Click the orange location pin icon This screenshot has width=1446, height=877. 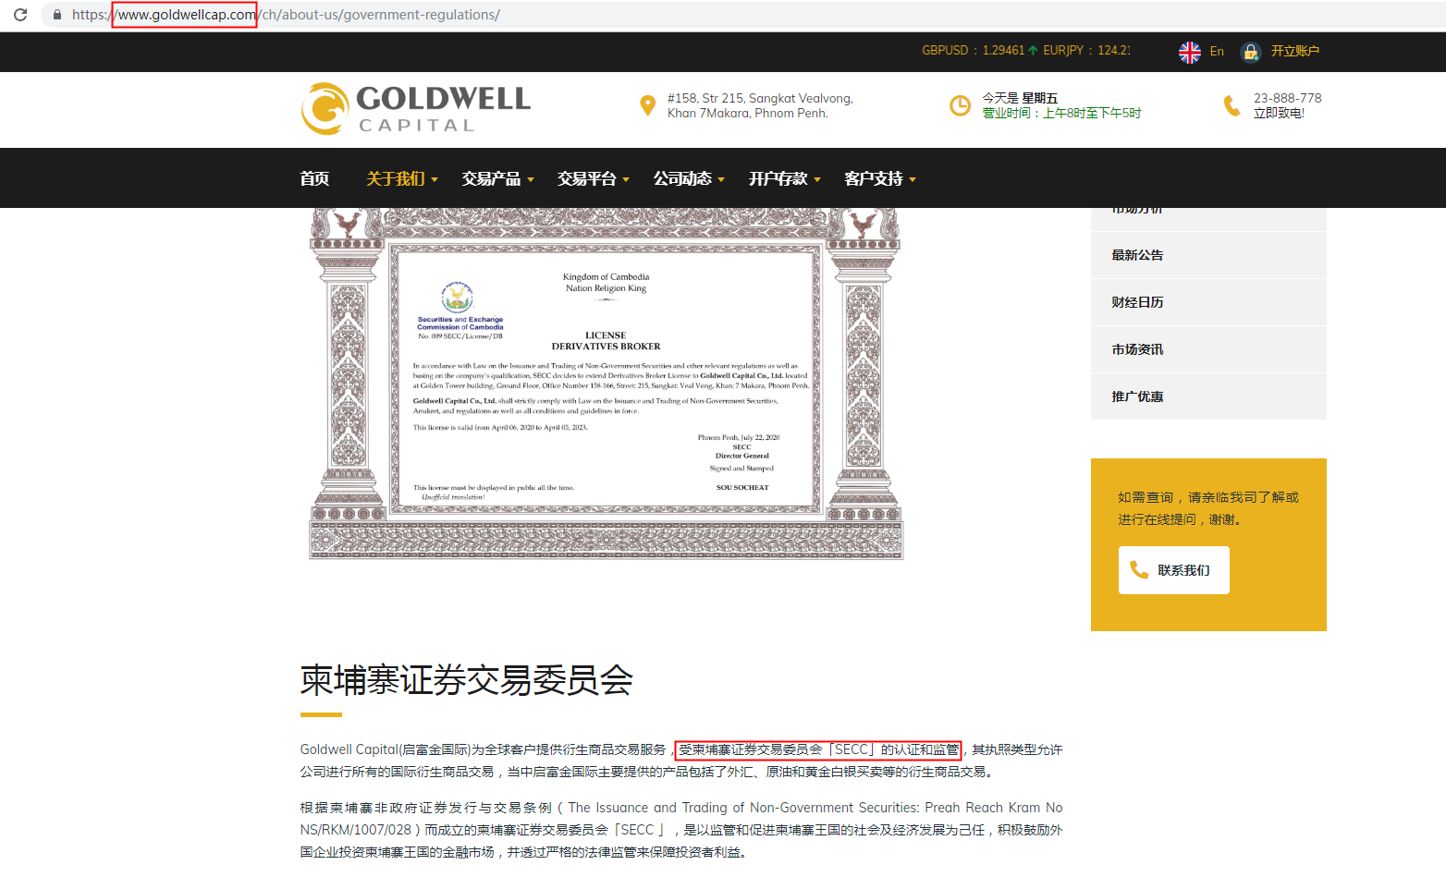pyautogui.click(x=647, y=105)
